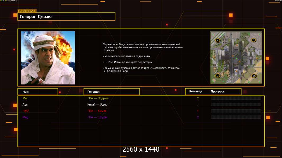
Task: Click the progress bar for player Man
Action: coord(236,98)
